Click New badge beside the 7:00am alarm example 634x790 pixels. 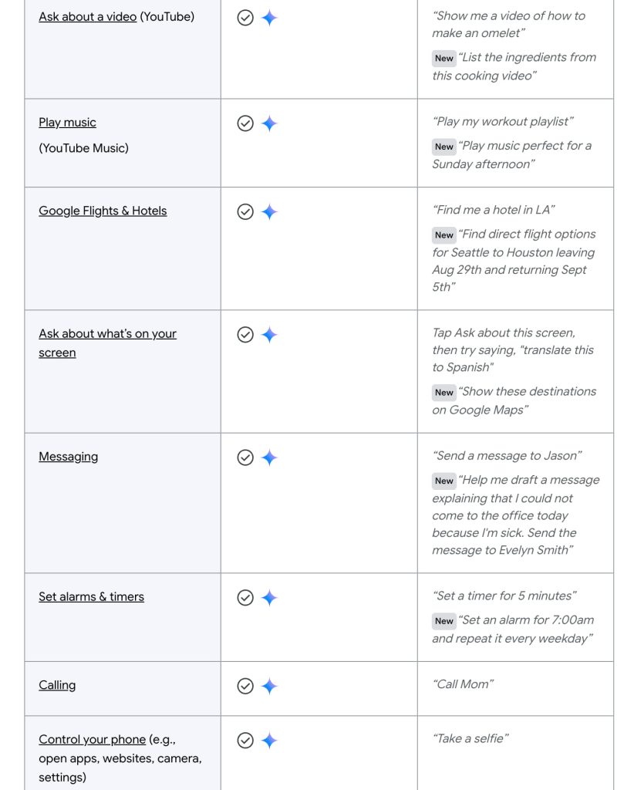point(443,620)
